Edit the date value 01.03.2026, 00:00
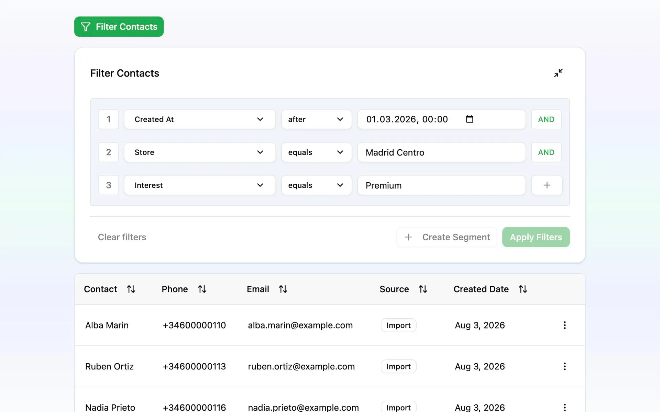 tap(441, 119)
